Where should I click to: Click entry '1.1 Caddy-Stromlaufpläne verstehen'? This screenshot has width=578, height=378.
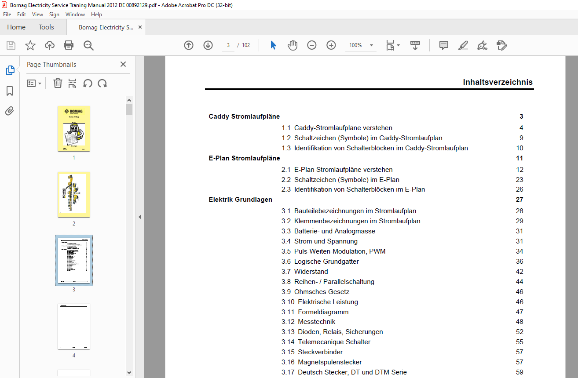[337, 128]
